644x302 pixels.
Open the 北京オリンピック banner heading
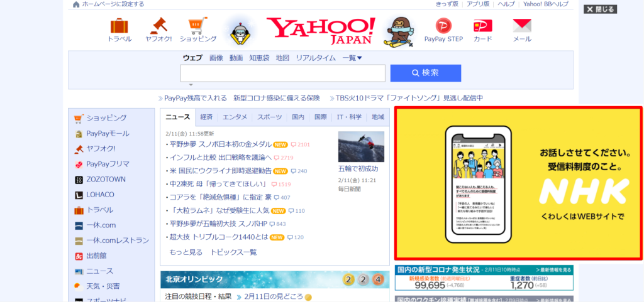click(194, 279)
